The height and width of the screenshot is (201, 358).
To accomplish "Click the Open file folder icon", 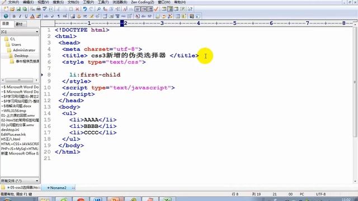I will pyautogui.click(x=12, y=9).
